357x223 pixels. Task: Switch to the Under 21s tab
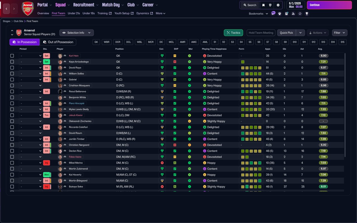coord(74,13)
